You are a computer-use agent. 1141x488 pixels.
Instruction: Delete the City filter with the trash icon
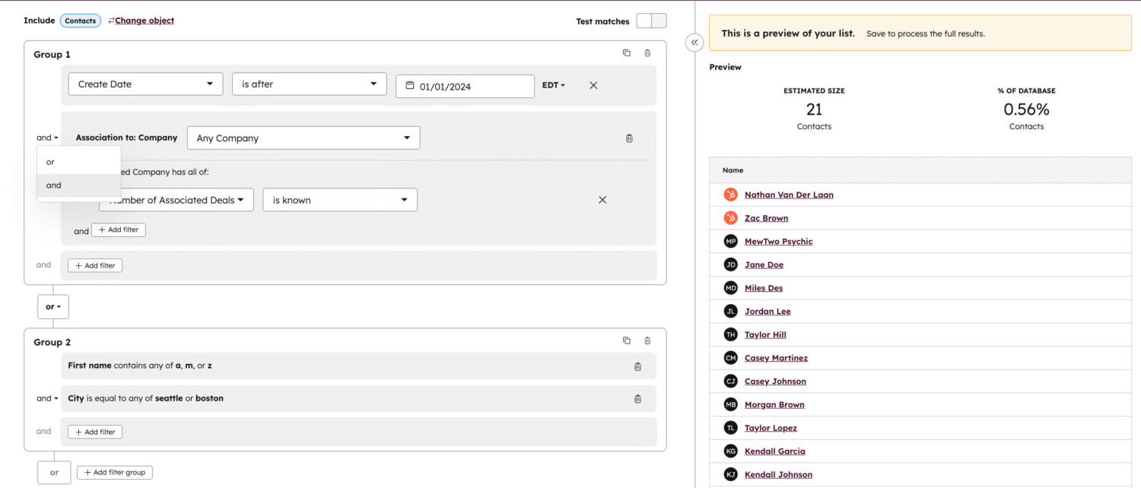click(x=637, y=399)
